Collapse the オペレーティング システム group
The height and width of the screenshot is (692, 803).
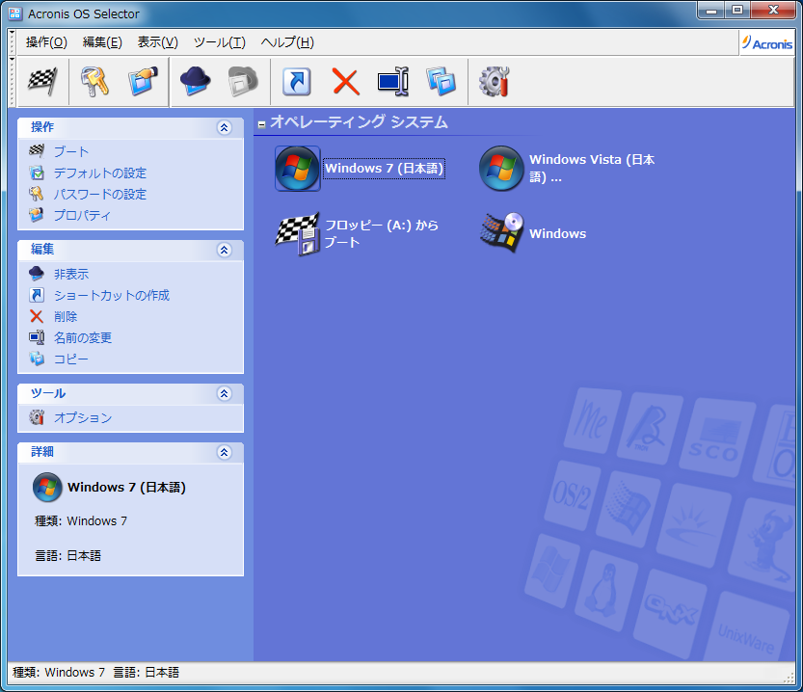(261, 124)
